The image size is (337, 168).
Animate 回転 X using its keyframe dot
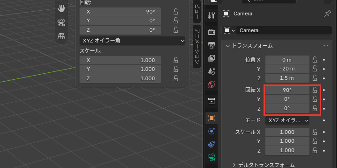(324, 90)
